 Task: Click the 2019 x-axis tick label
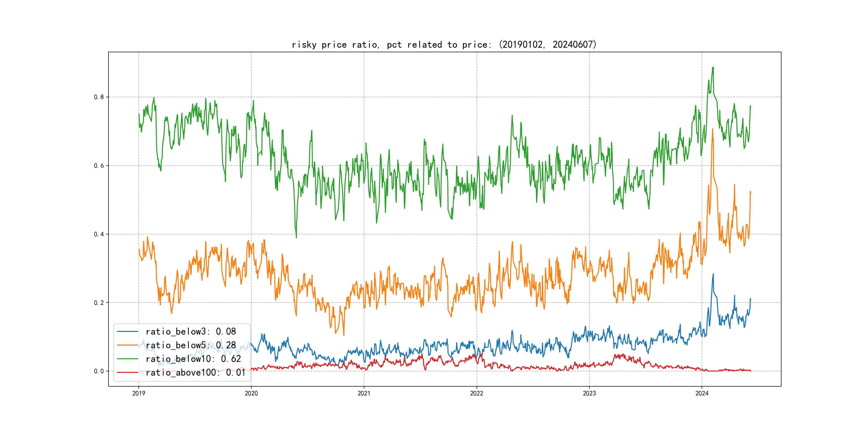tap(139, 393)
